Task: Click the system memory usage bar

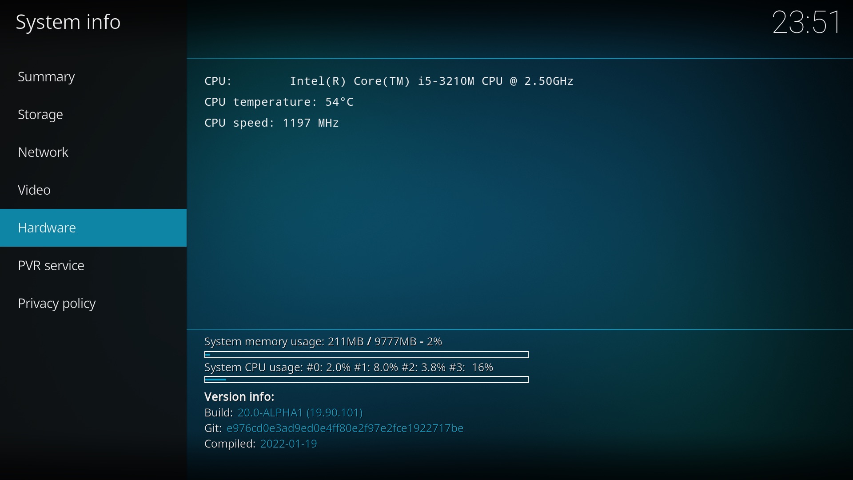Action: [x=366, y=355]
